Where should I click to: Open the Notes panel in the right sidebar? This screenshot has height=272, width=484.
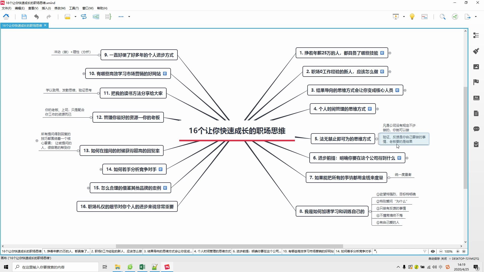(476, 113)
